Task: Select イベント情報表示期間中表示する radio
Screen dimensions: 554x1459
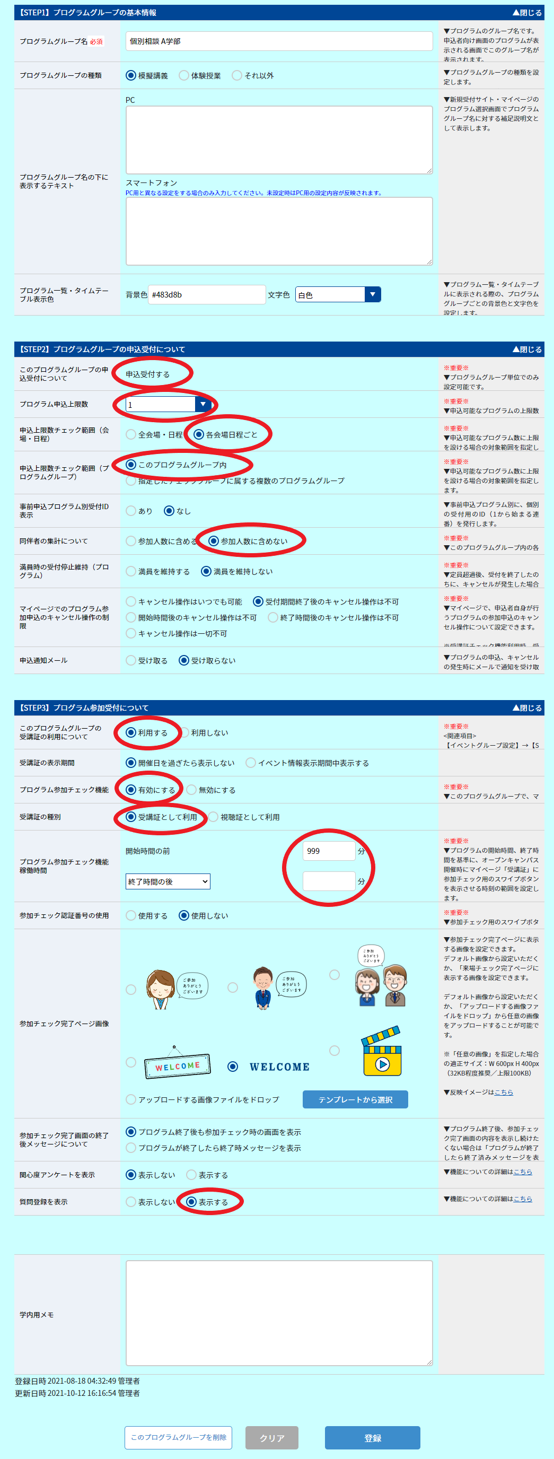Action: click(251, 763)
